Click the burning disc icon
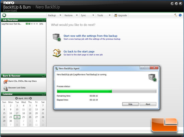 click(x=5, y=82)
